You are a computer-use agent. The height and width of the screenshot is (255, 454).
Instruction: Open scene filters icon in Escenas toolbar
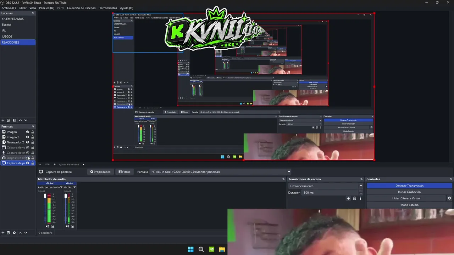coord(14,120)
